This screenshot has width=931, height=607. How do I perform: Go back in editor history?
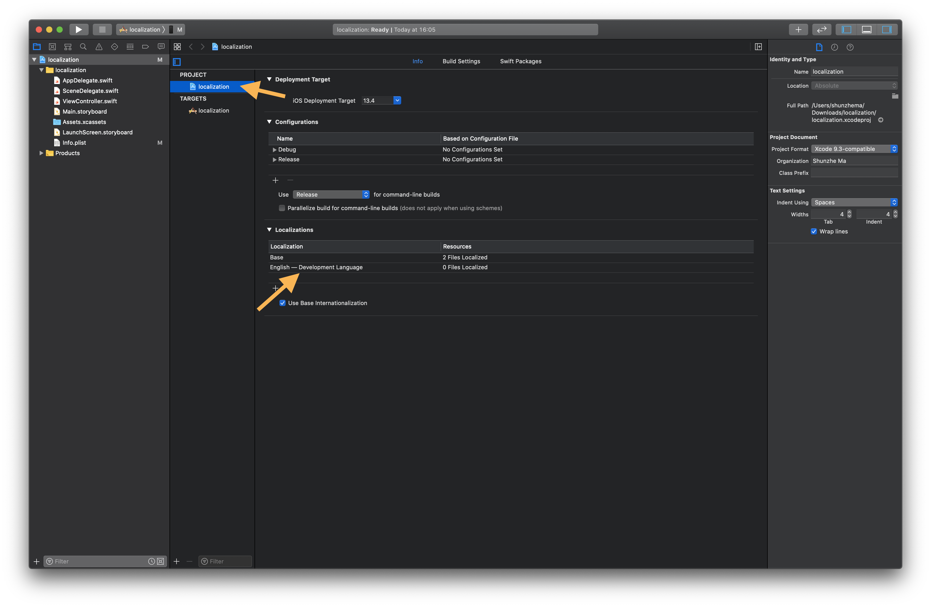pyautogui.click(x=191, y=47)
